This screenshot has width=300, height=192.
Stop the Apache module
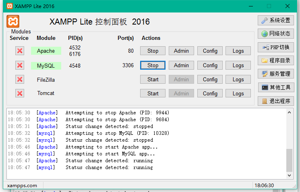153,51
